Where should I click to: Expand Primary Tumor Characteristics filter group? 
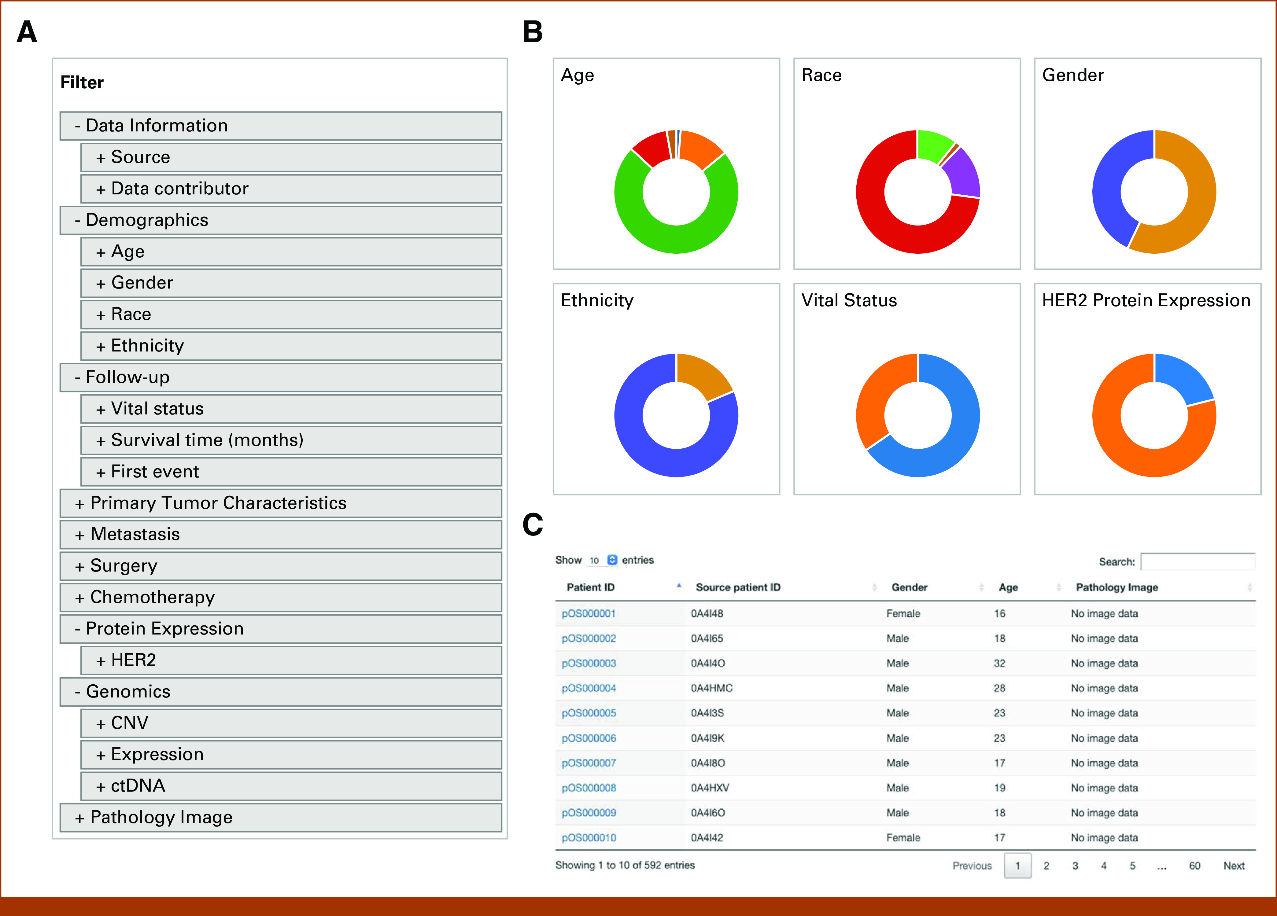[280, 503]
